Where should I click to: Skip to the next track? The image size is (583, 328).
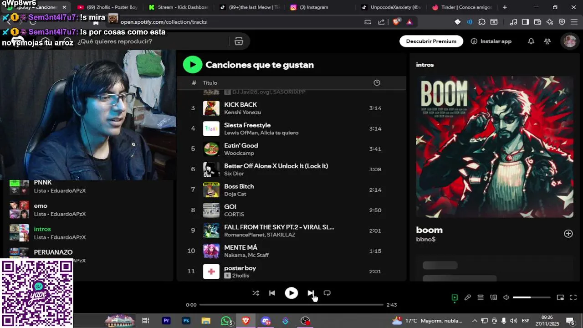point(311,293)
